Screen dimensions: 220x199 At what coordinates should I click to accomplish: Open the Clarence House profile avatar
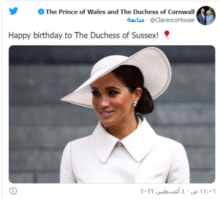(x=206, y=16)
